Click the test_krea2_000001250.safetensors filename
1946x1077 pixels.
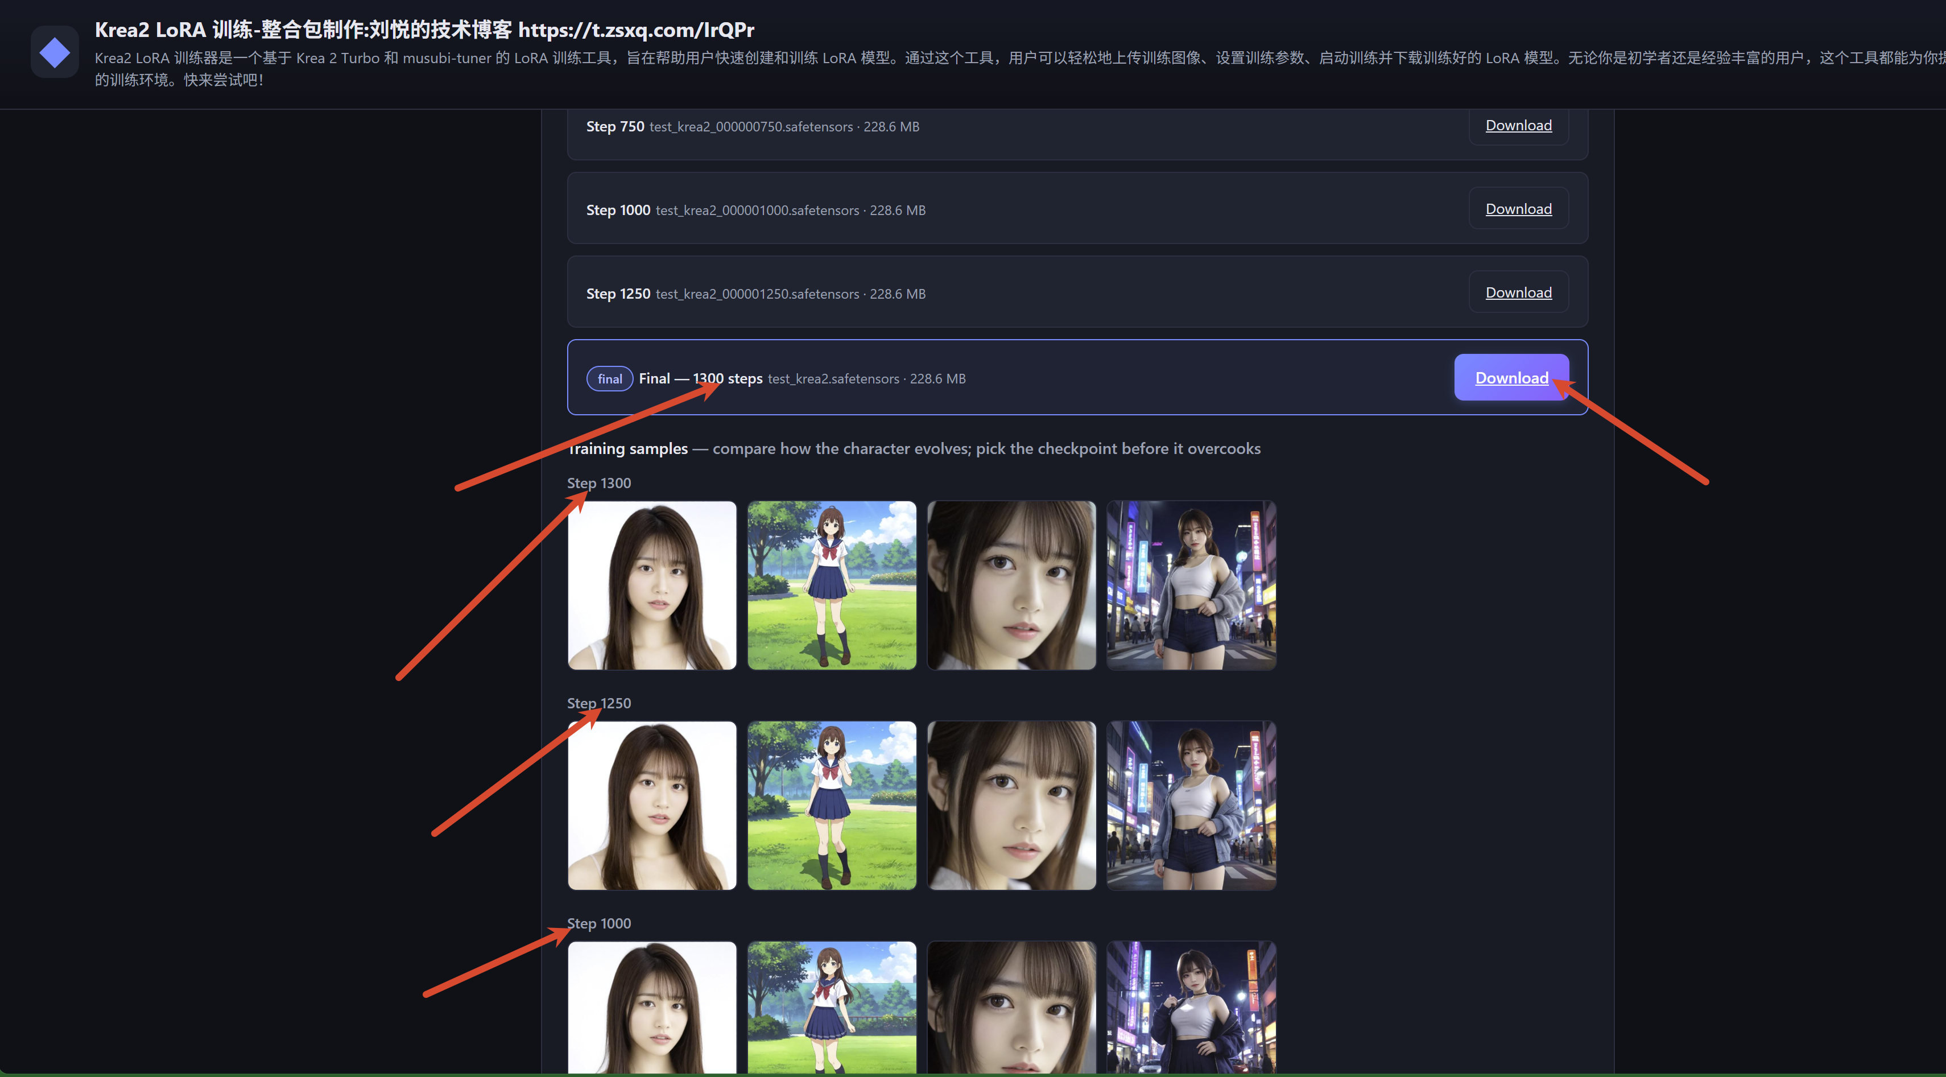(x=757, y=294)
